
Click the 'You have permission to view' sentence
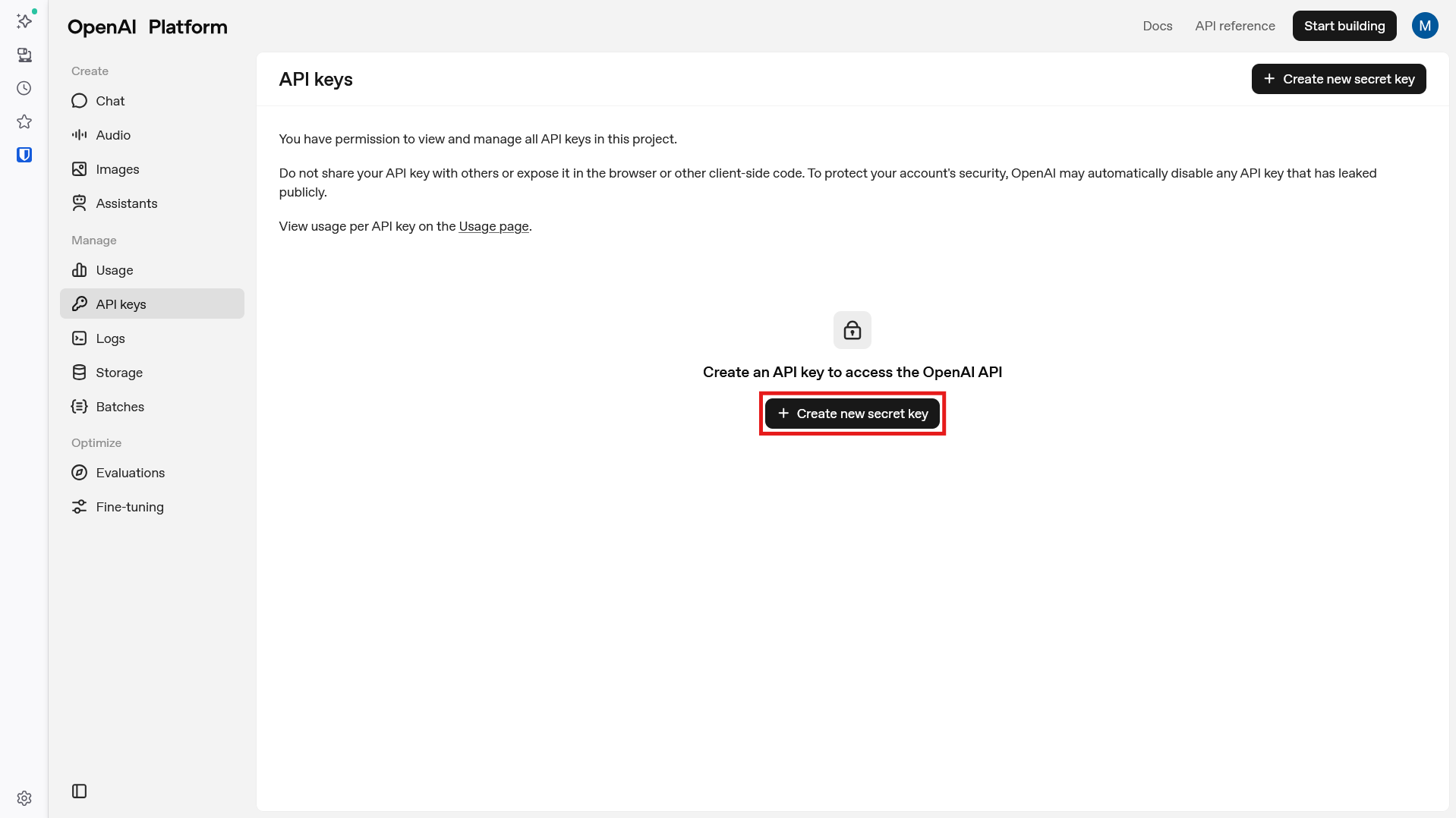[478, 139]
